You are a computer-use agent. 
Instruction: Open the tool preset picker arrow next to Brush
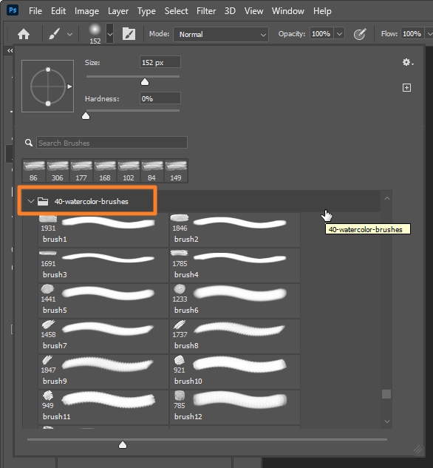pos(69,34)
